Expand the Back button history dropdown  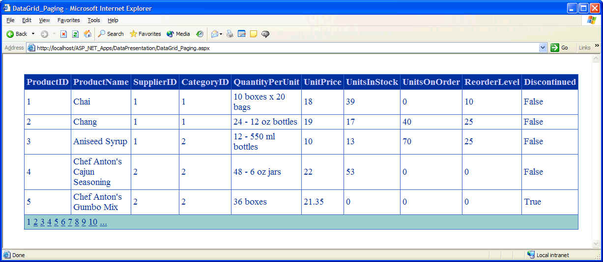coord(33,34)
